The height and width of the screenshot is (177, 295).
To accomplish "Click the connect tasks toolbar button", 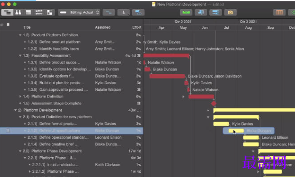I will click(109, 12).
